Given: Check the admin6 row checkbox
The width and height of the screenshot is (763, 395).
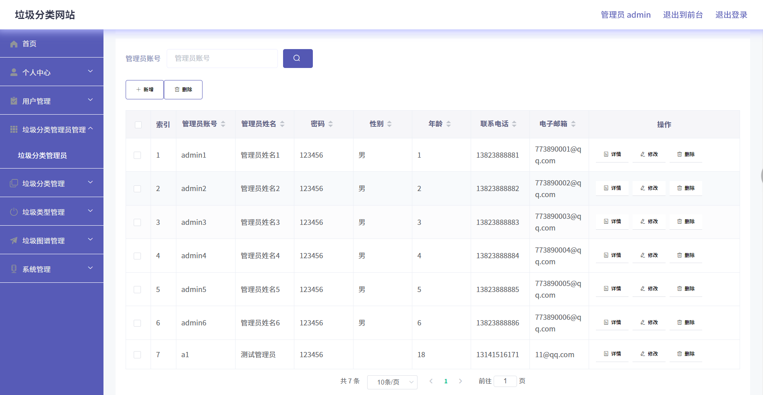Looking at the screenshot, I should 137,323.
